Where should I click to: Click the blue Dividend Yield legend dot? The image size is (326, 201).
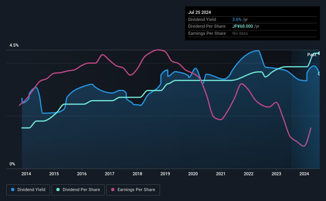(x=13, y=190)
